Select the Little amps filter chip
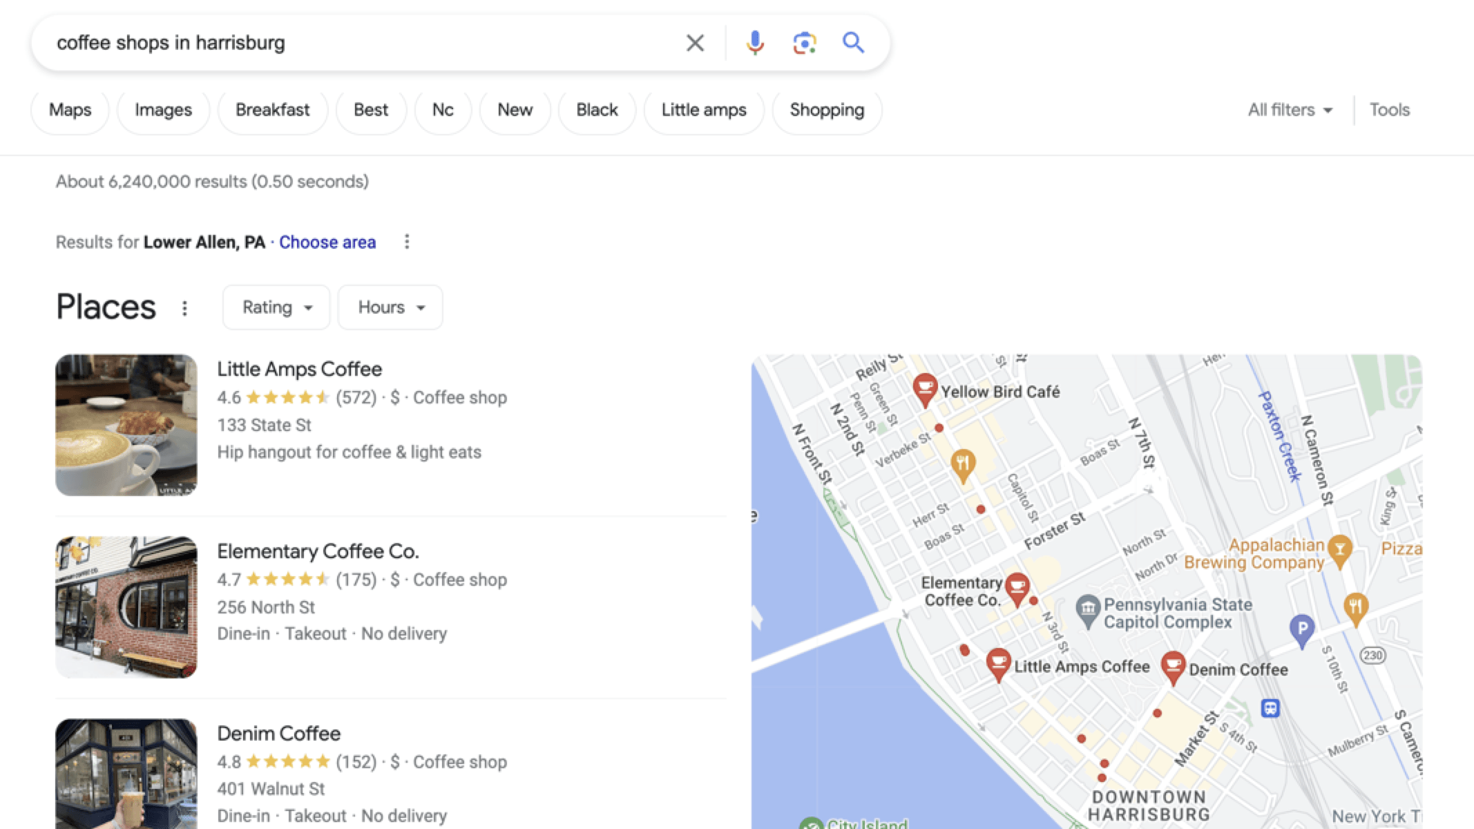This screenshot has width=1474, height=829. [704, 110]
